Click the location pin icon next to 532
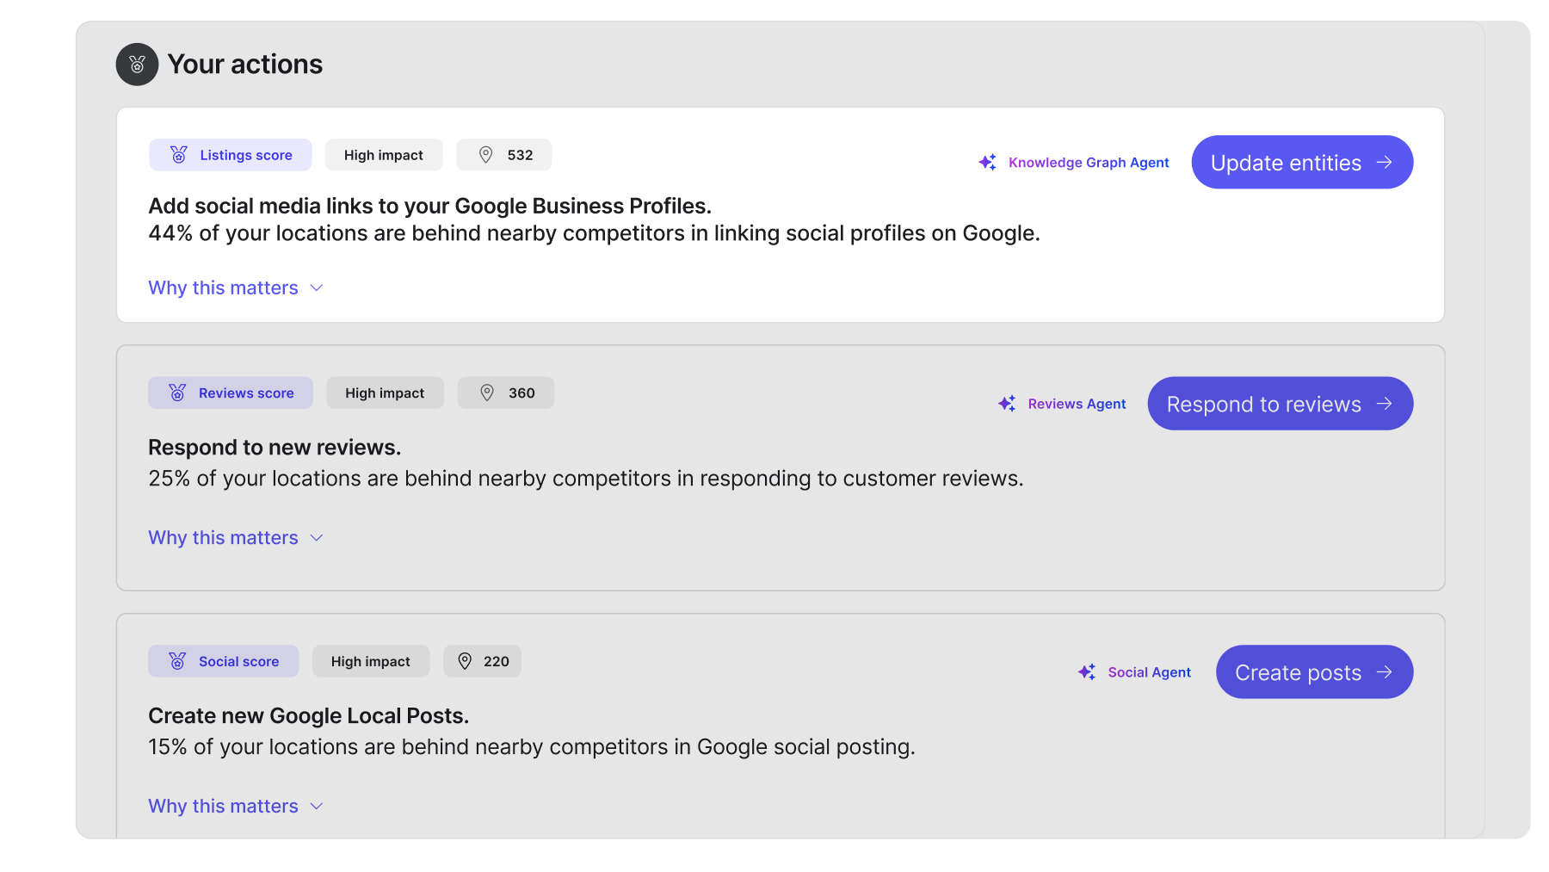 pos(486,155)
